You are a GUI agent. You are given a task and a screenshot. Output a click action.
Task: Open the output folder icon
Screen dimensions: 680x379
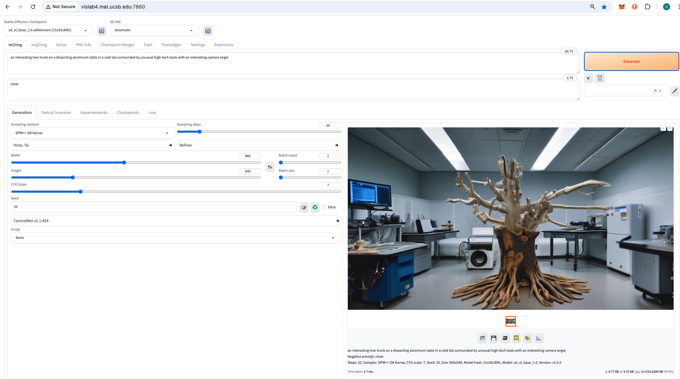coord(482,338)
